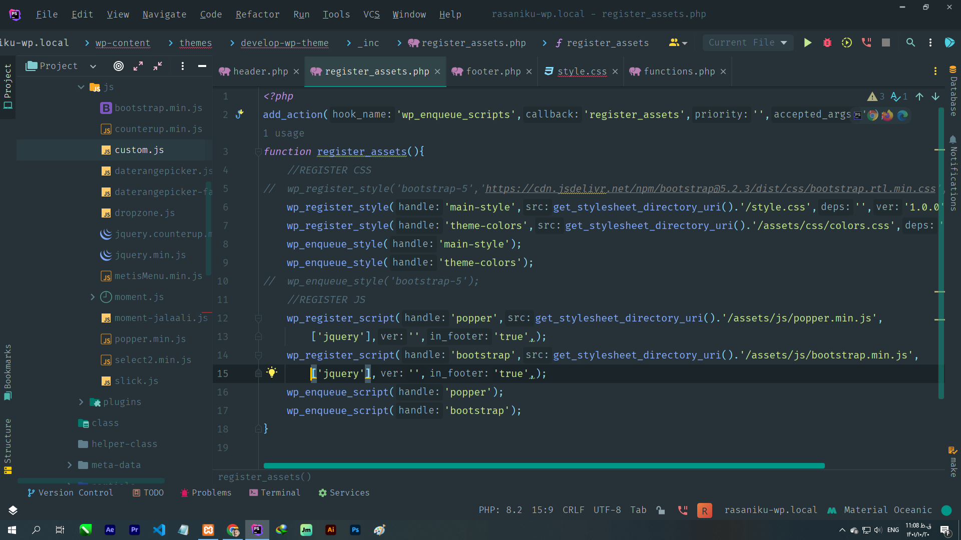Toggle the Project tool window stripe button
Viewport: 961px width, 540px height.
[x=8, y=86]
